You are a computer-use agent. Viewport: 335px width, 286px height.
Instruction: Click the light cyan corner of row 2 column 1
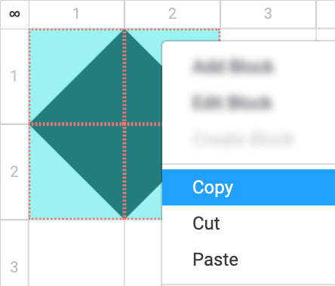51,198
